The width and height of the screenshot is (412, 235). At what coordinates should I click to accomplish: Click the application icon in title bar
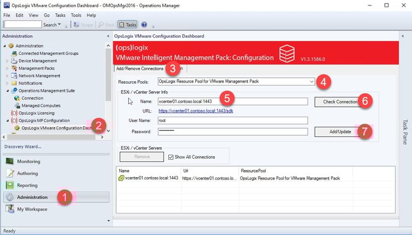coord(6,5)
